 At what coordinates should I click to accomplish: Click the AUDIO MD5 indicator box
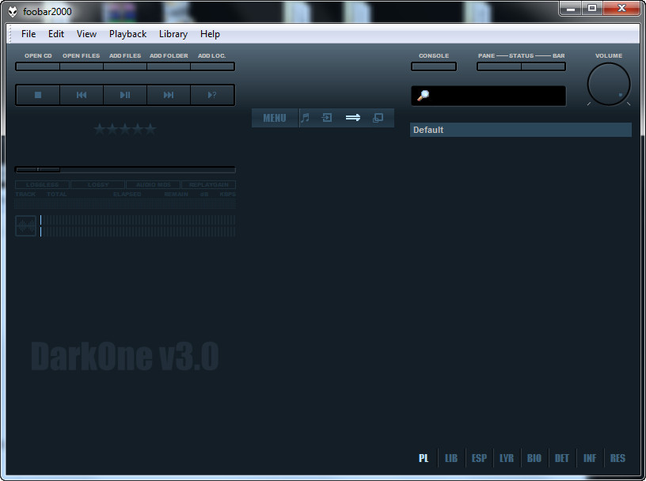pyautogui.click(x=154, y=185)
